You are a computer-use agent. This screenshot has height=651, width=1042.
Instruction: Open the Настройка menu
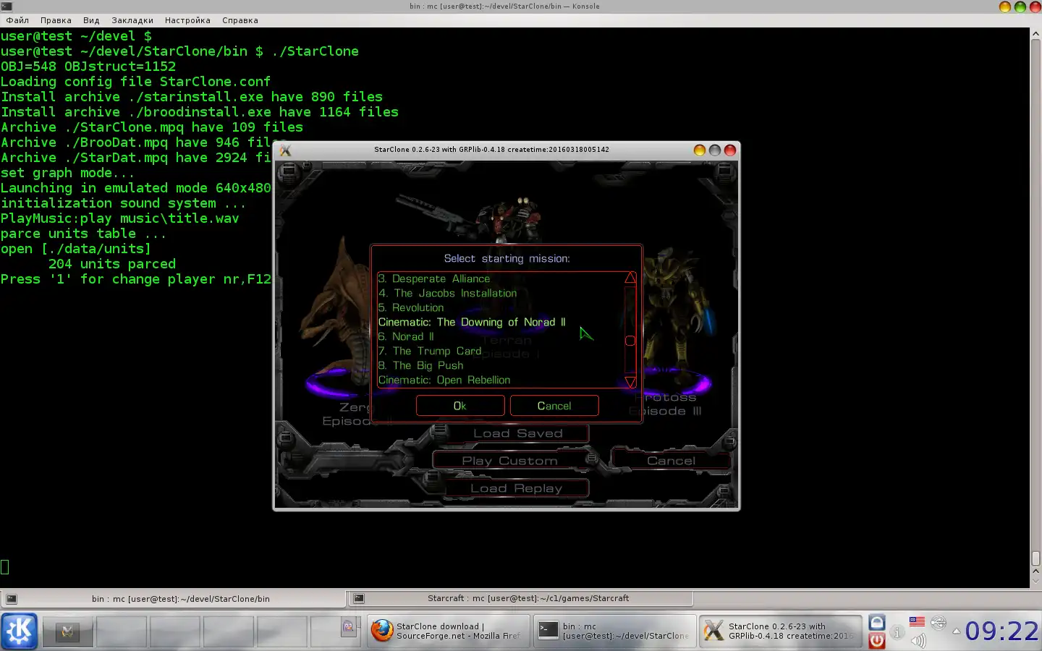pyautogui.click(x=187, y=20)
